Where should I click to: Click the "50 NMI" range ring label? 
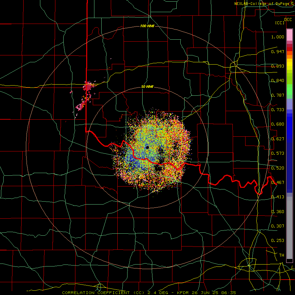click(147, 87)
